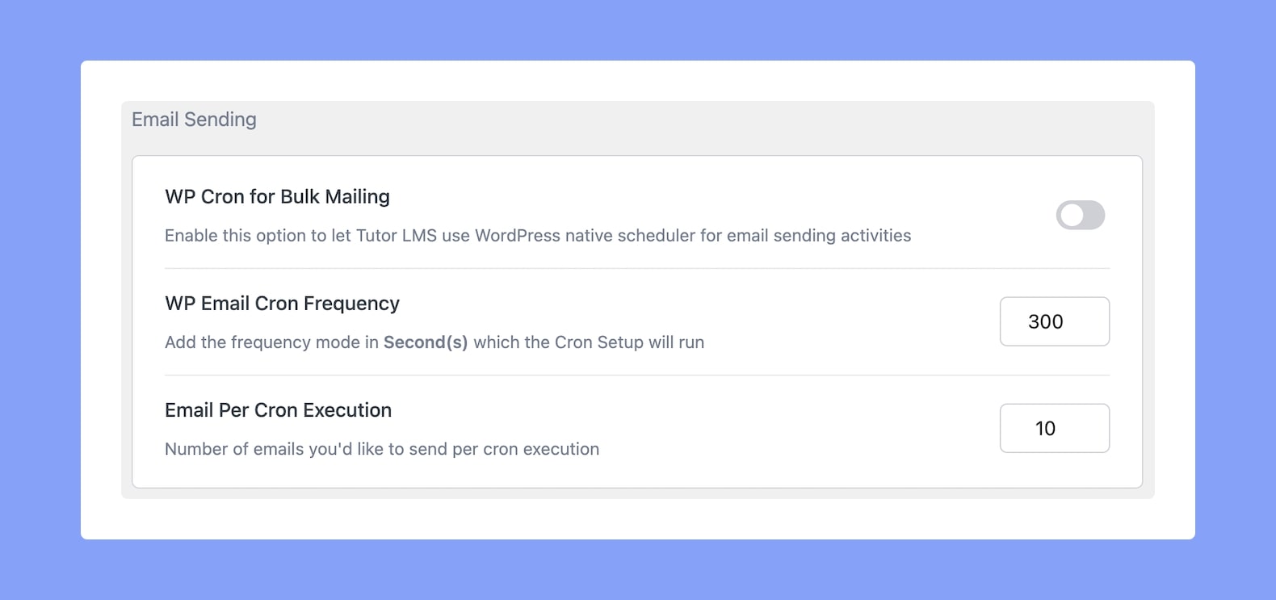Click the description starting with Enable this option
Screen dimensions: 1276x600
click(538, 236)
